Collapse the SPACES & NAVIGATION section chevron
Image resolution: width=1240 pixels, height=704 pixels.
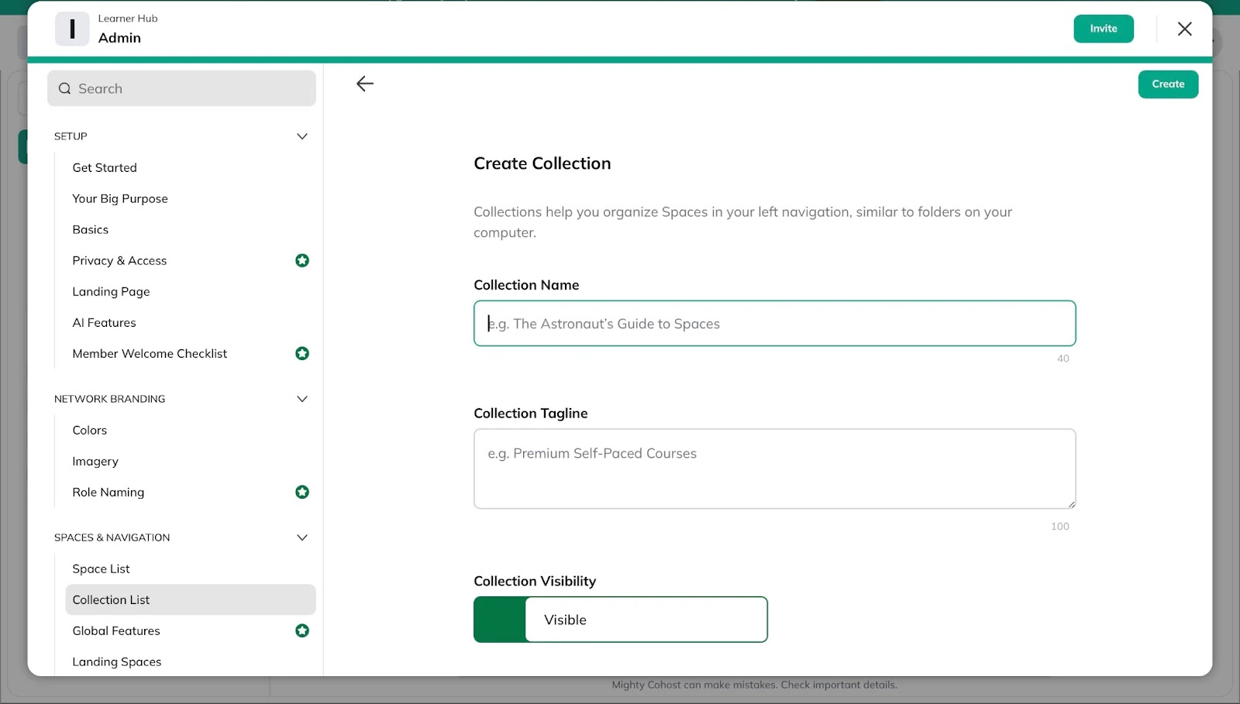[302, 537]
